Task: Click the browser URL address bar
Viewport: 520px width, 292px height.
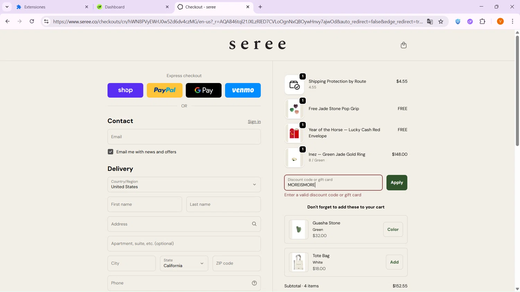Action: [238, 21]
